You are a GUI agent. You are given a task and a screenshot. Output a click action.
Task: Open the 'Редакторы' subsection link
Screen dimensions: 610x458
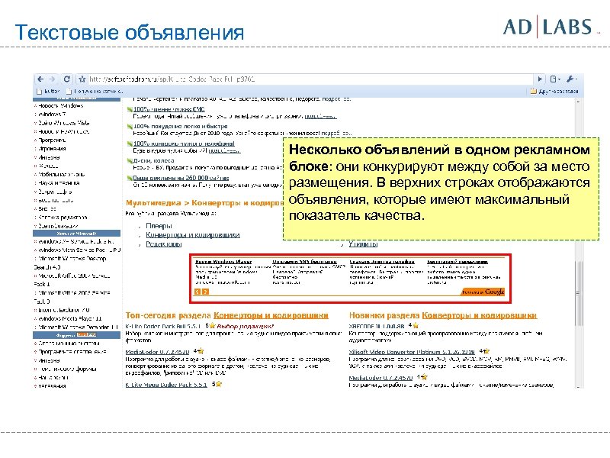tap(163, 244)
